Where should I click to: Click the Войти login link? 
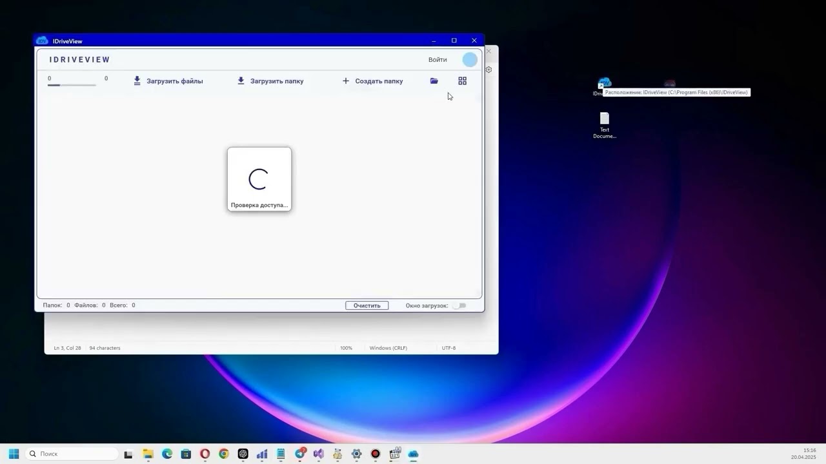click(x=438, y=60)
